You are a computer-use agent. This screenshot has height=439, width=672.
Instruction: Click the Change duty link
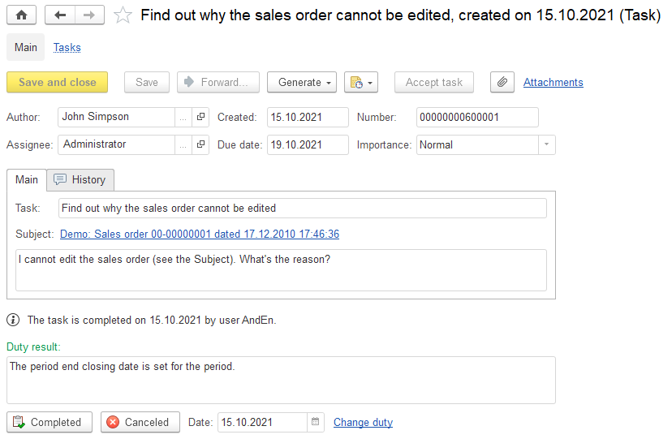click(363, 422)
